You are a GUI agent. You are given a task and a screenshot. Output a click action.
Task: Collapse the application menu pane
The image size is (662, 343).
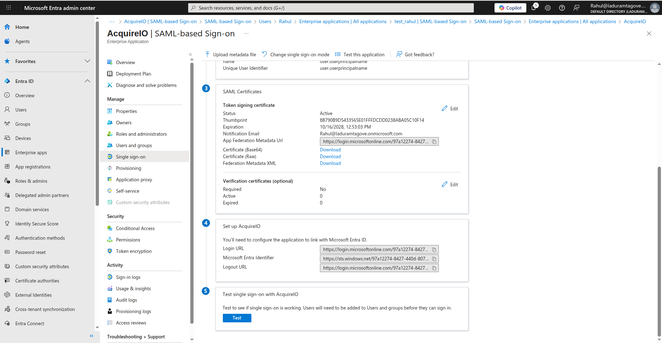[x=190, y=54]
